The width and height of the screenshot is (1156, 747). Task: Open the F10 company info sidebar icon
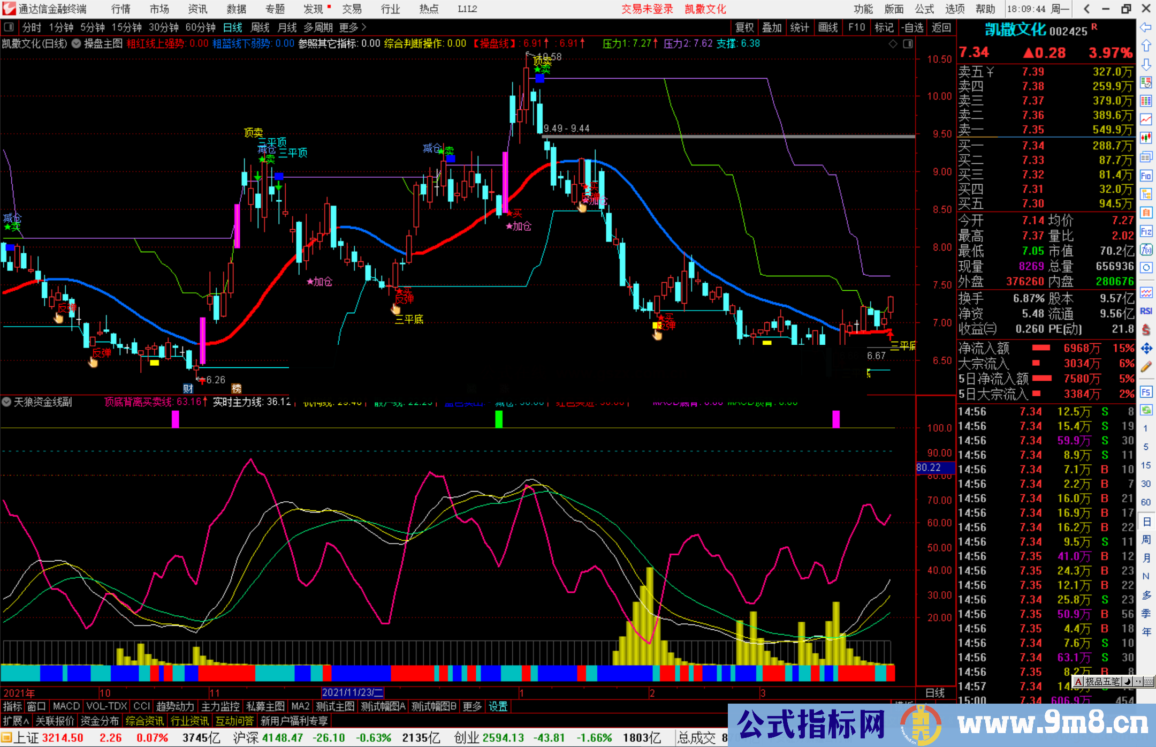click(x=1146, y=176)
